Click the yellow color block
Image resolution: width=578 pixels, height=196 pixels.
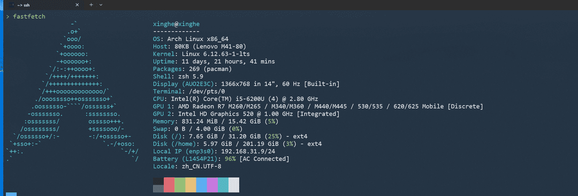[191, 185]
